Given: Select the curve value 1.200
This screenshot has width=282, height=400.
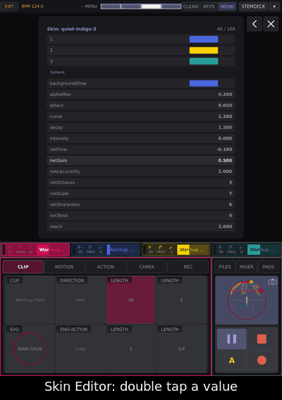Looking at the screenshot, I should (225, 116).
